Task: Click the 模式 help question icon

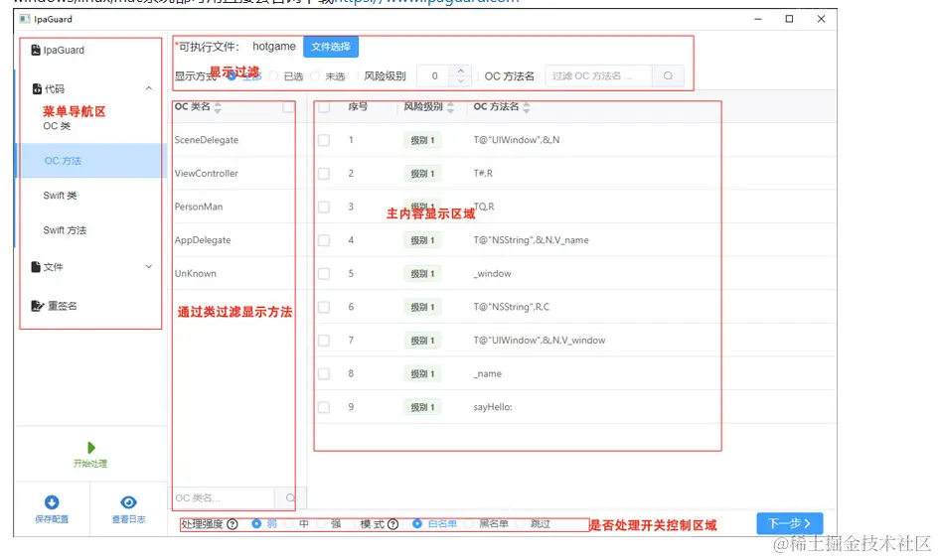Action: 393,524
